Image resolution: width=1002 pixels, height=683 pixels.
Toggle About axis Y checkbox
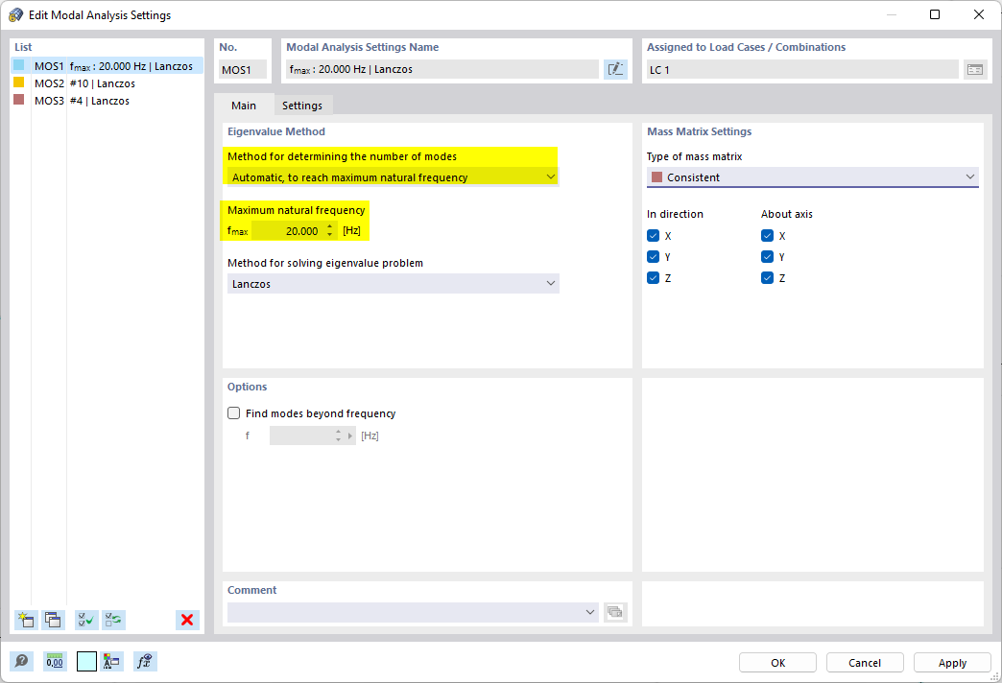pos(768,257)
